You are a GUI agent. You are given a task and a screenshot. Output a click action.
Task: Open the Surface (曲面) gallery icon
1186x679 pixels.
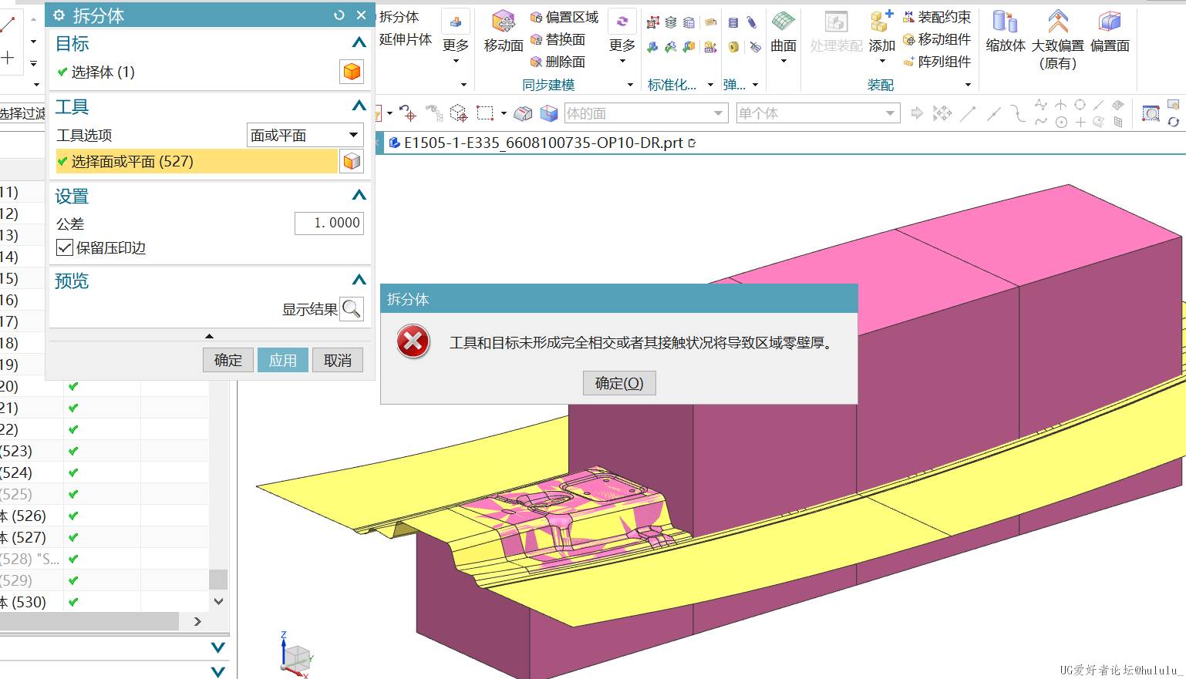pos(783,22)
